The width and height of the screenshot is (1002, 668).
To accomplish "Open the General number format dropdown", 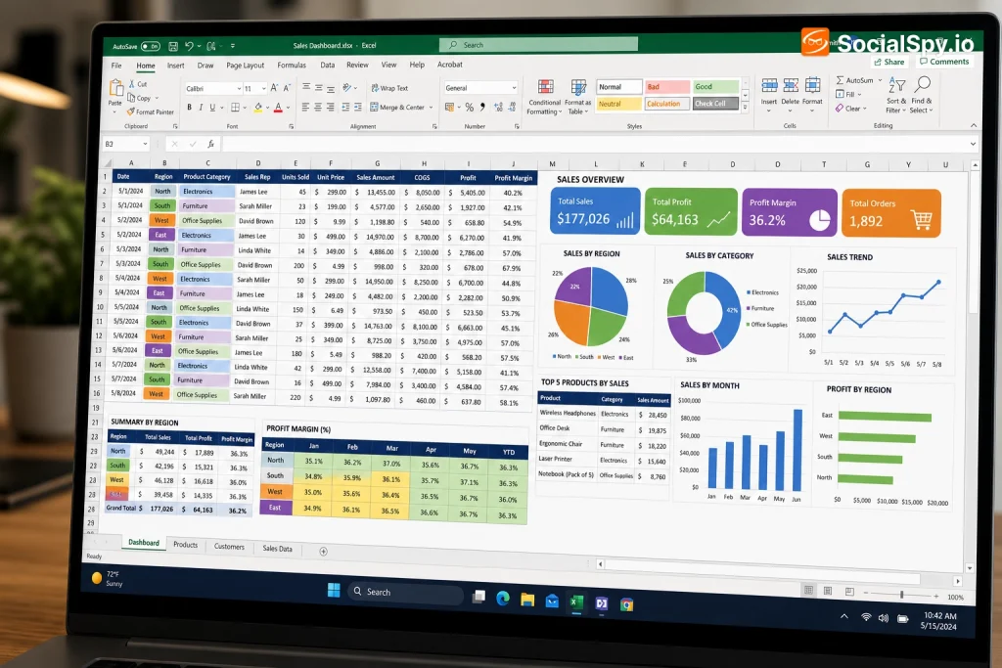I will (513, 88).
